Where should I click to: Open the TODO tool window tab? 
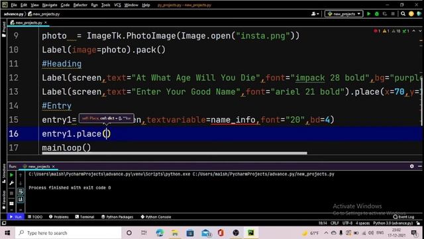coord(35,217)
